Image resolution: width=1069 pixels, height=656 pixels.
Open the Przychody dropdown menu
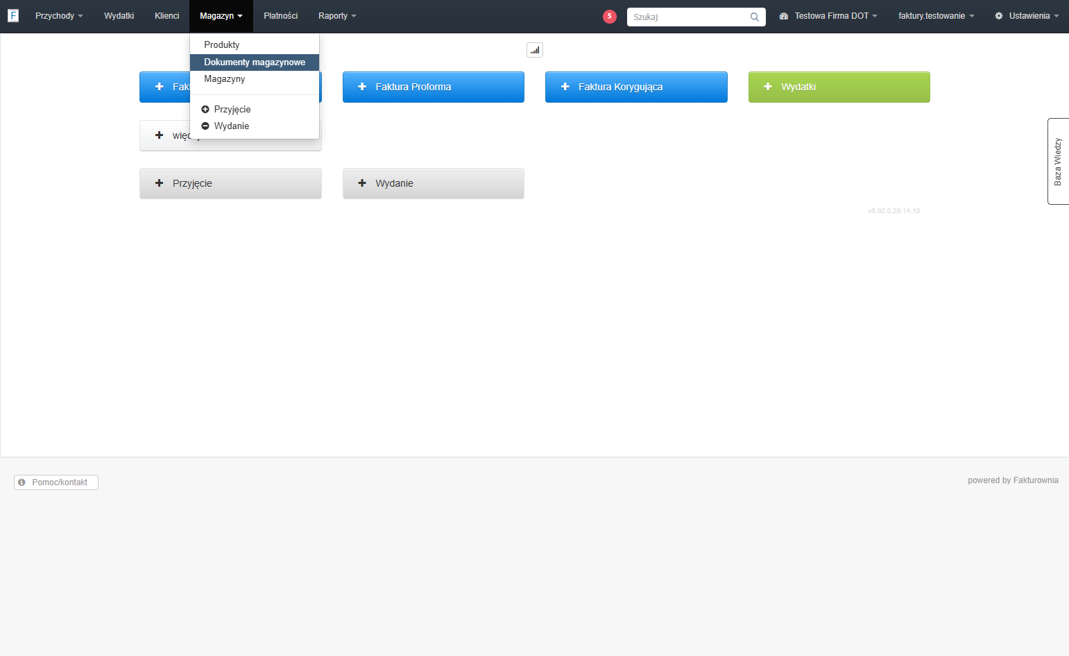click(59, 16)
